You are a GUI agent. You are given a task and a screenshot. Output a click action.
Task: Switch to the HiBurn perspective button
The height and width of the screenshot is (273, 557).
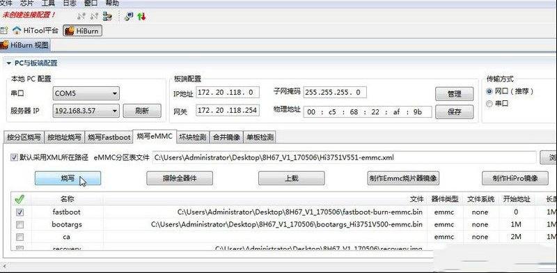[x=82, y=31]
